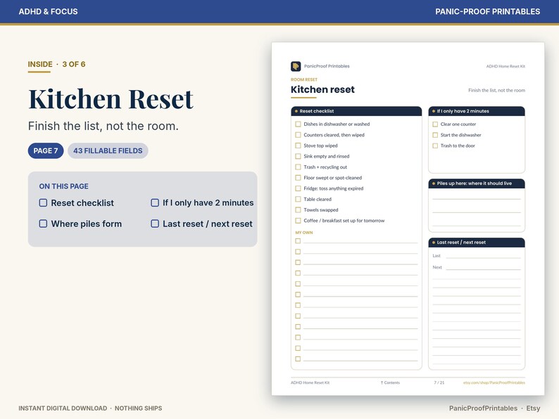Click the PANIC-PROOF PRINTABLES banner text
Viewport: 559px width, 419px height.
coord(487,11)
